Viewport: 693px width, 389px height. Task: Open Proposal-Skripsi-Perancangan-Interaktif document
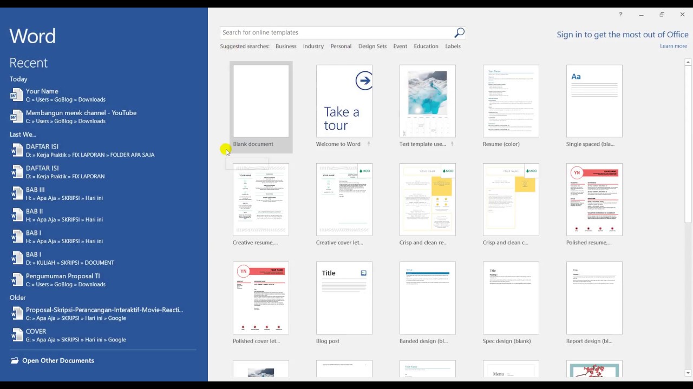(x=103, y=313)
